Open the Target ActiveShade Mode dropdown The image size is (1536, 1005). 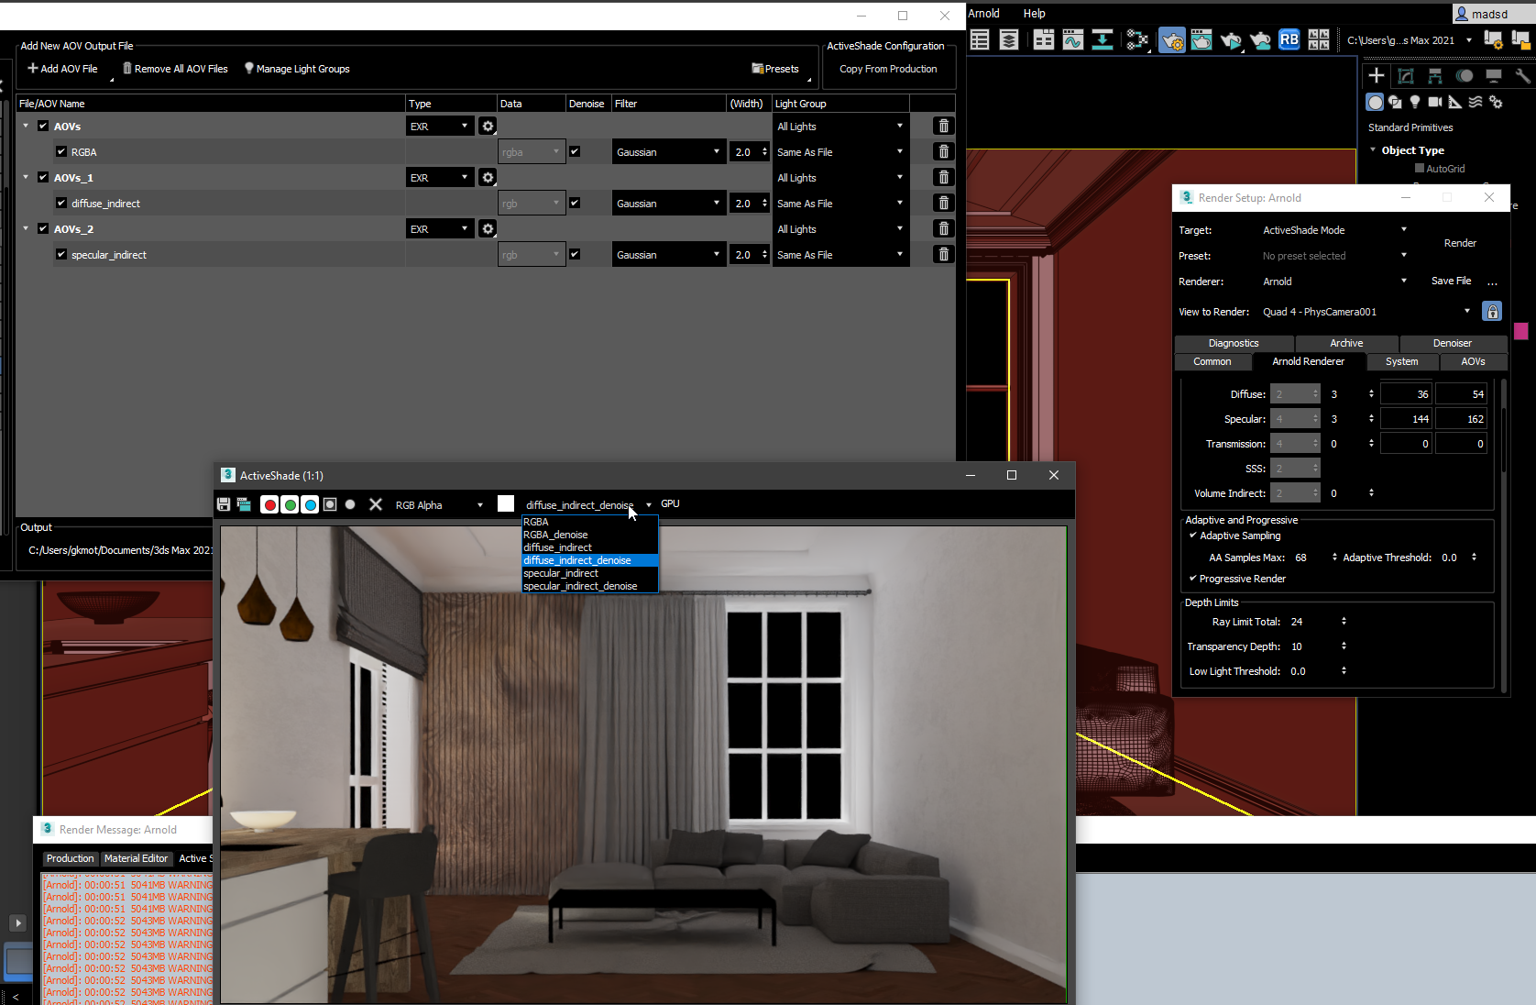point(1333,230)
